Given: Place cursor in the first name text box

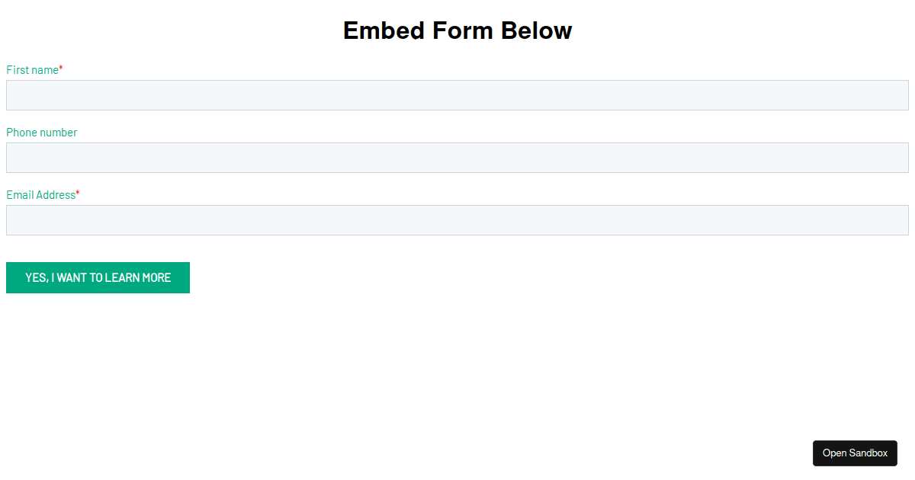Looking at the screenshot, I should tap(457, 94).
